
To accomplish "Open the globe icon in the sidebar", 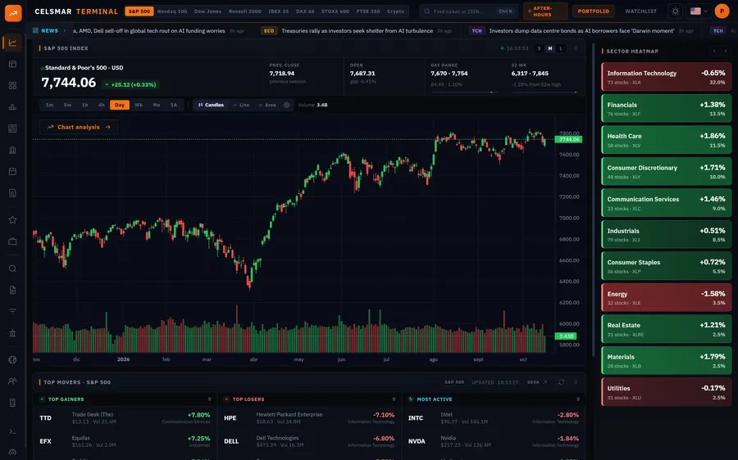I will click(12, 360).
